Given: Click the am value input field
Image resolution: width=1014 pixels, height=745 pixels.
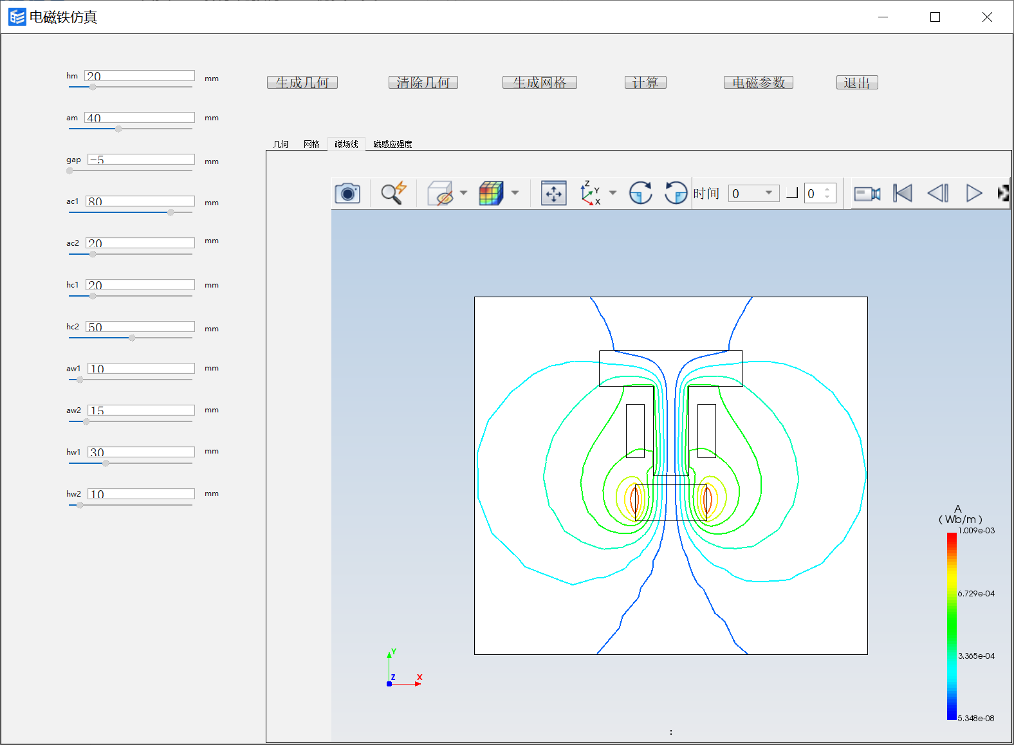Looking at the screenshot, I should pyautogui.click(x=140, y=118).
